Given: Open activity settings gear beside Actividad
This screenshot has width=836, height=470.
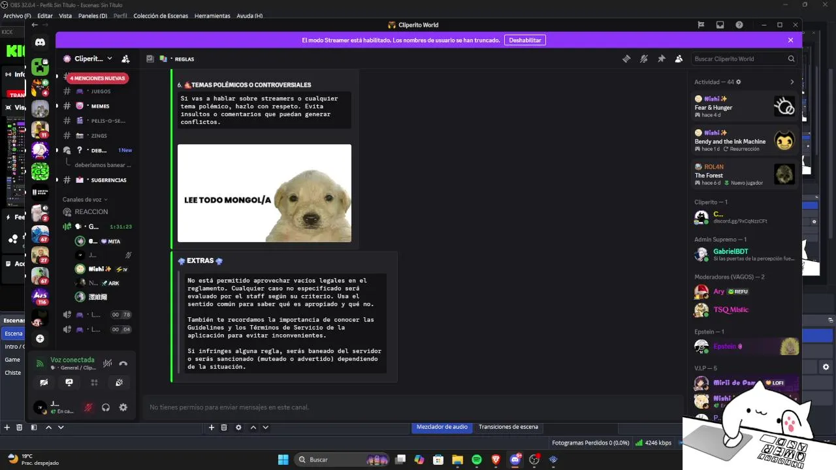Looking at the screenshot, I should [739, 82].
